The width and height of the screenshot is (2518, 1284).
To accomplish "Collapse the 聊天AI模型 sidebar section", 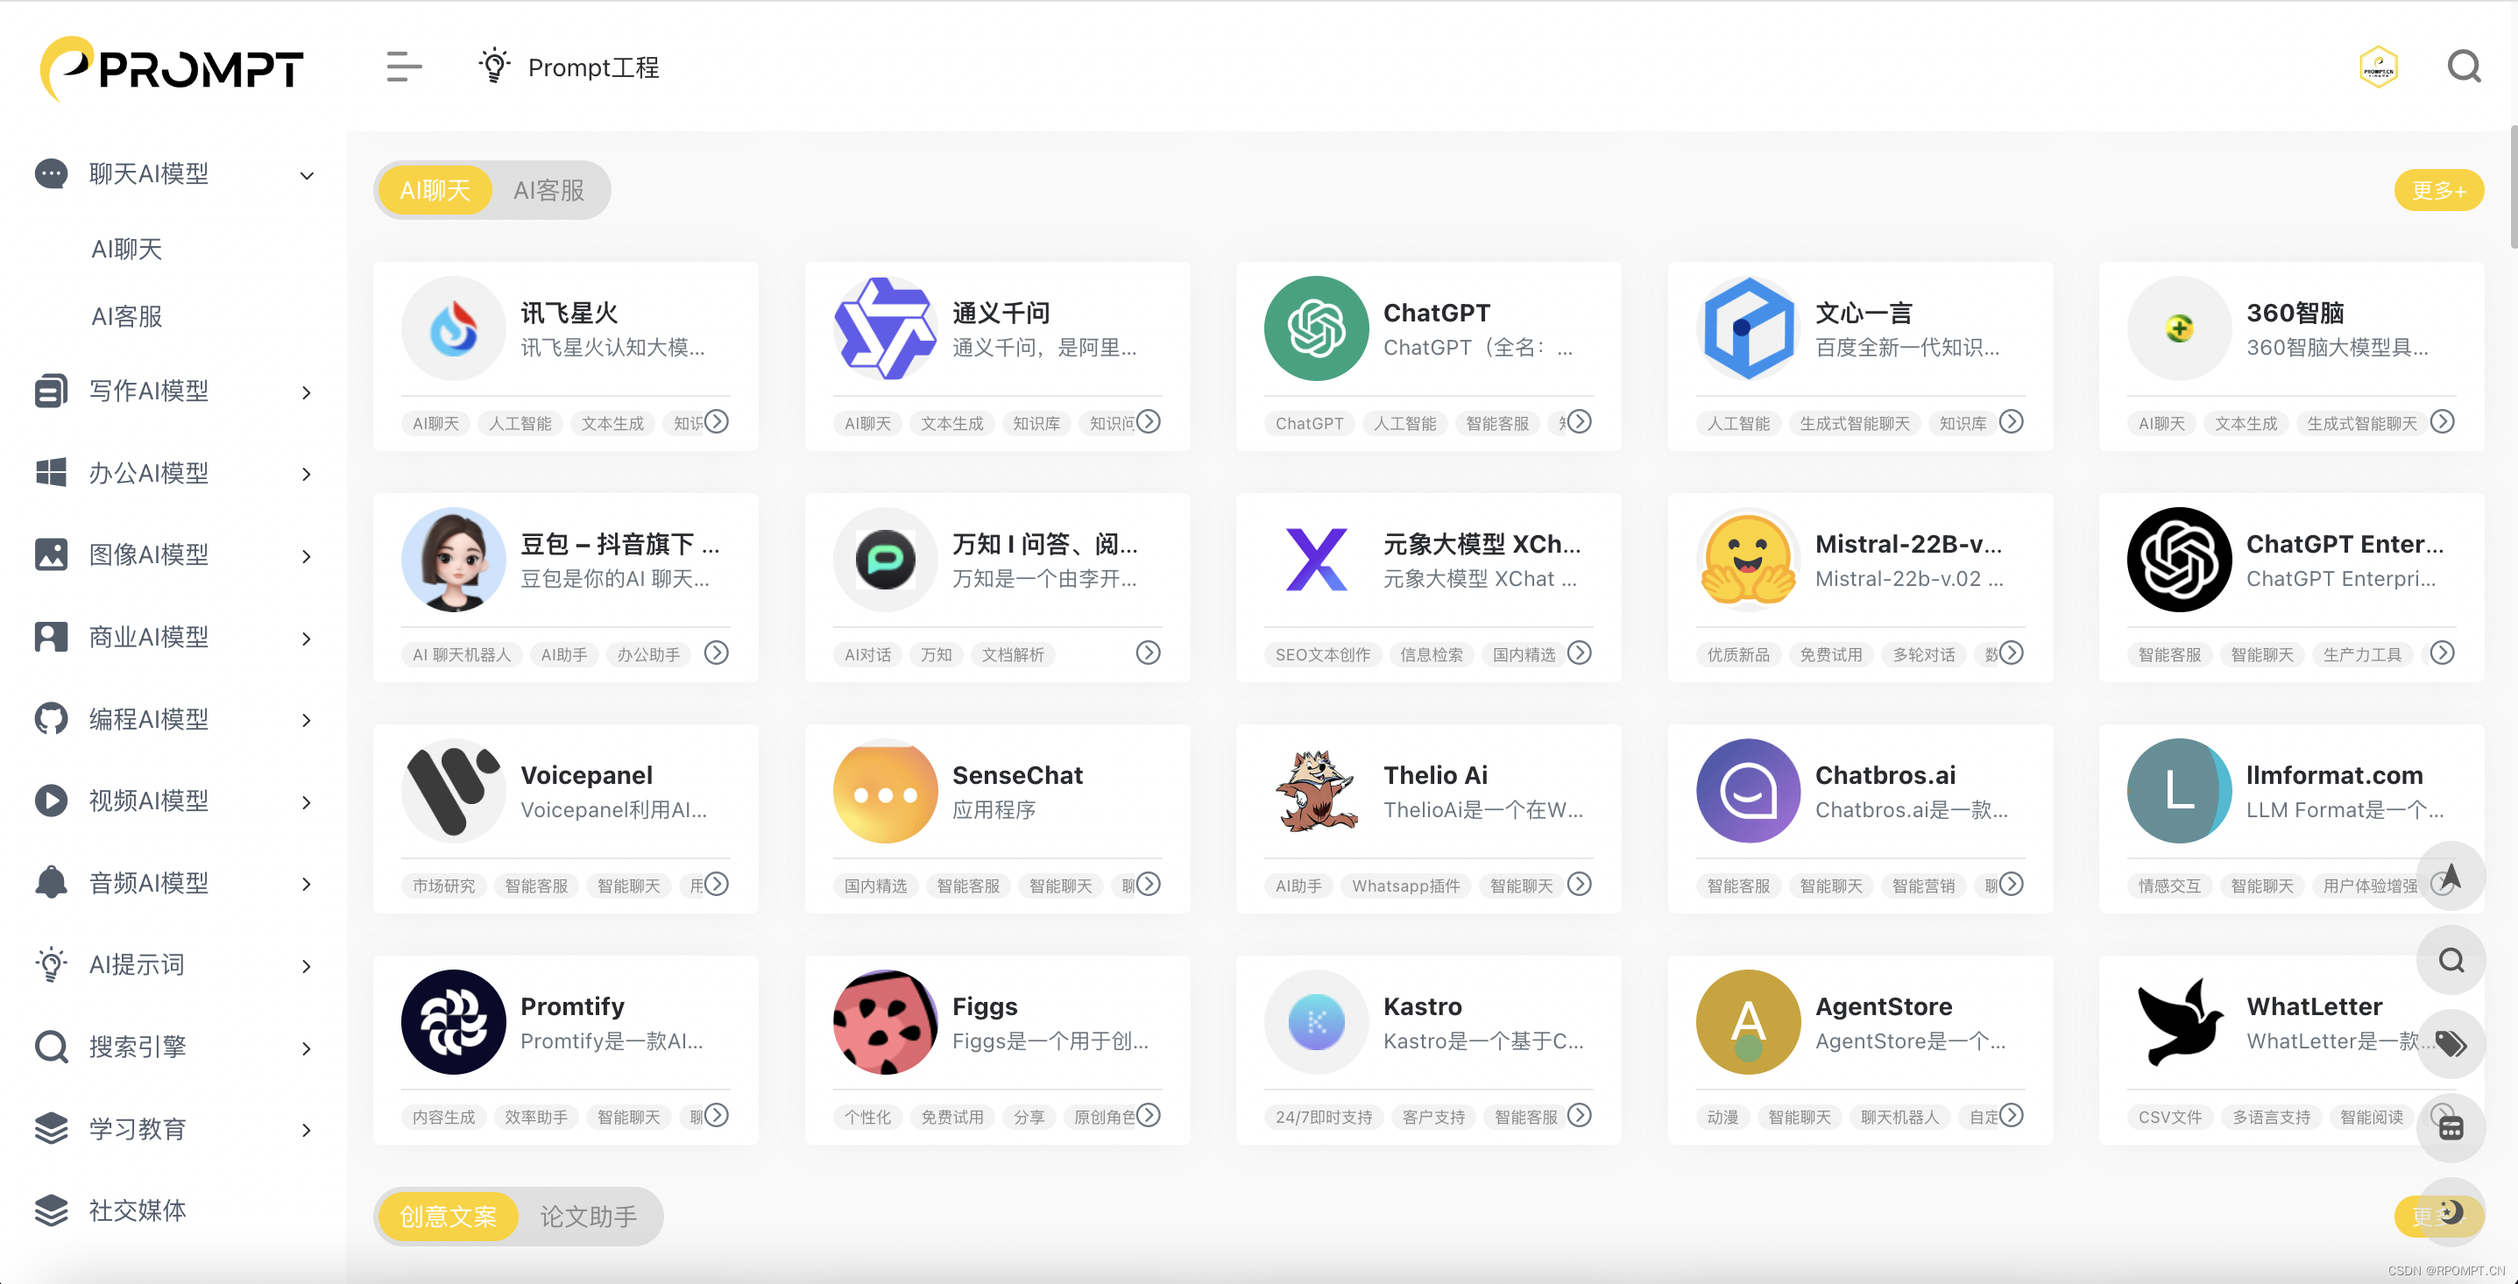I will coord(306,175).
